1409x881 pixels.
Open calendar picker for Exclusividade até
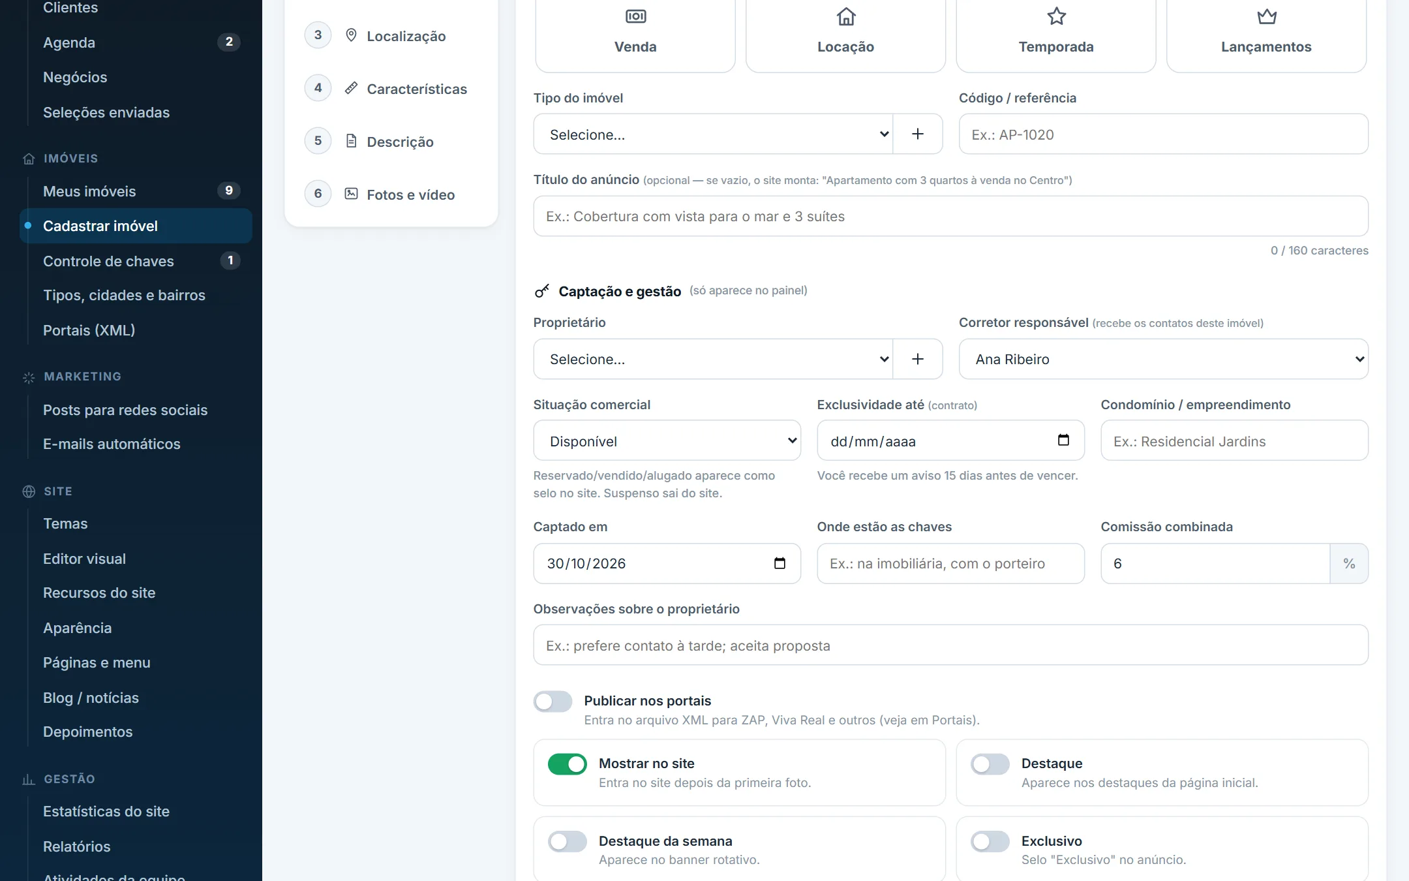(1063, 440)
